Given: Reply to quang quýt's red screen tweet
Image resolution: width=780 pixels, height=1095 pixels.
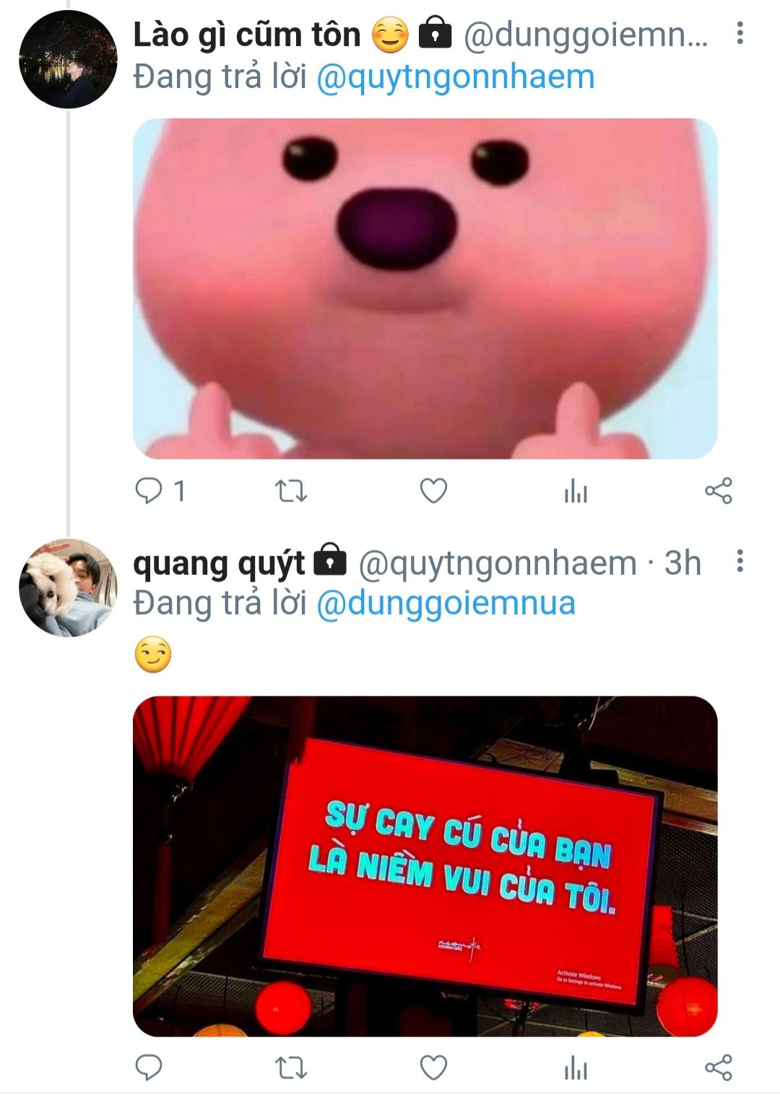Looking at the screenshot, I should [x=149, y=1068].
